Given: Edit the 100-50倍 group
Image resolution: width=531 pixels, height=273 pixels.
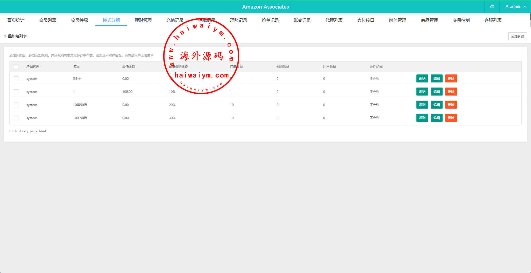Looking at the screenshot, I should [x=436, y=118].
